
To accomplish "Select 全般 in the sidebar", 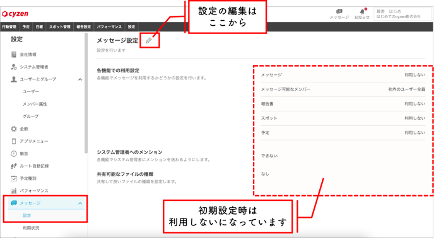I will pos(24,129).
